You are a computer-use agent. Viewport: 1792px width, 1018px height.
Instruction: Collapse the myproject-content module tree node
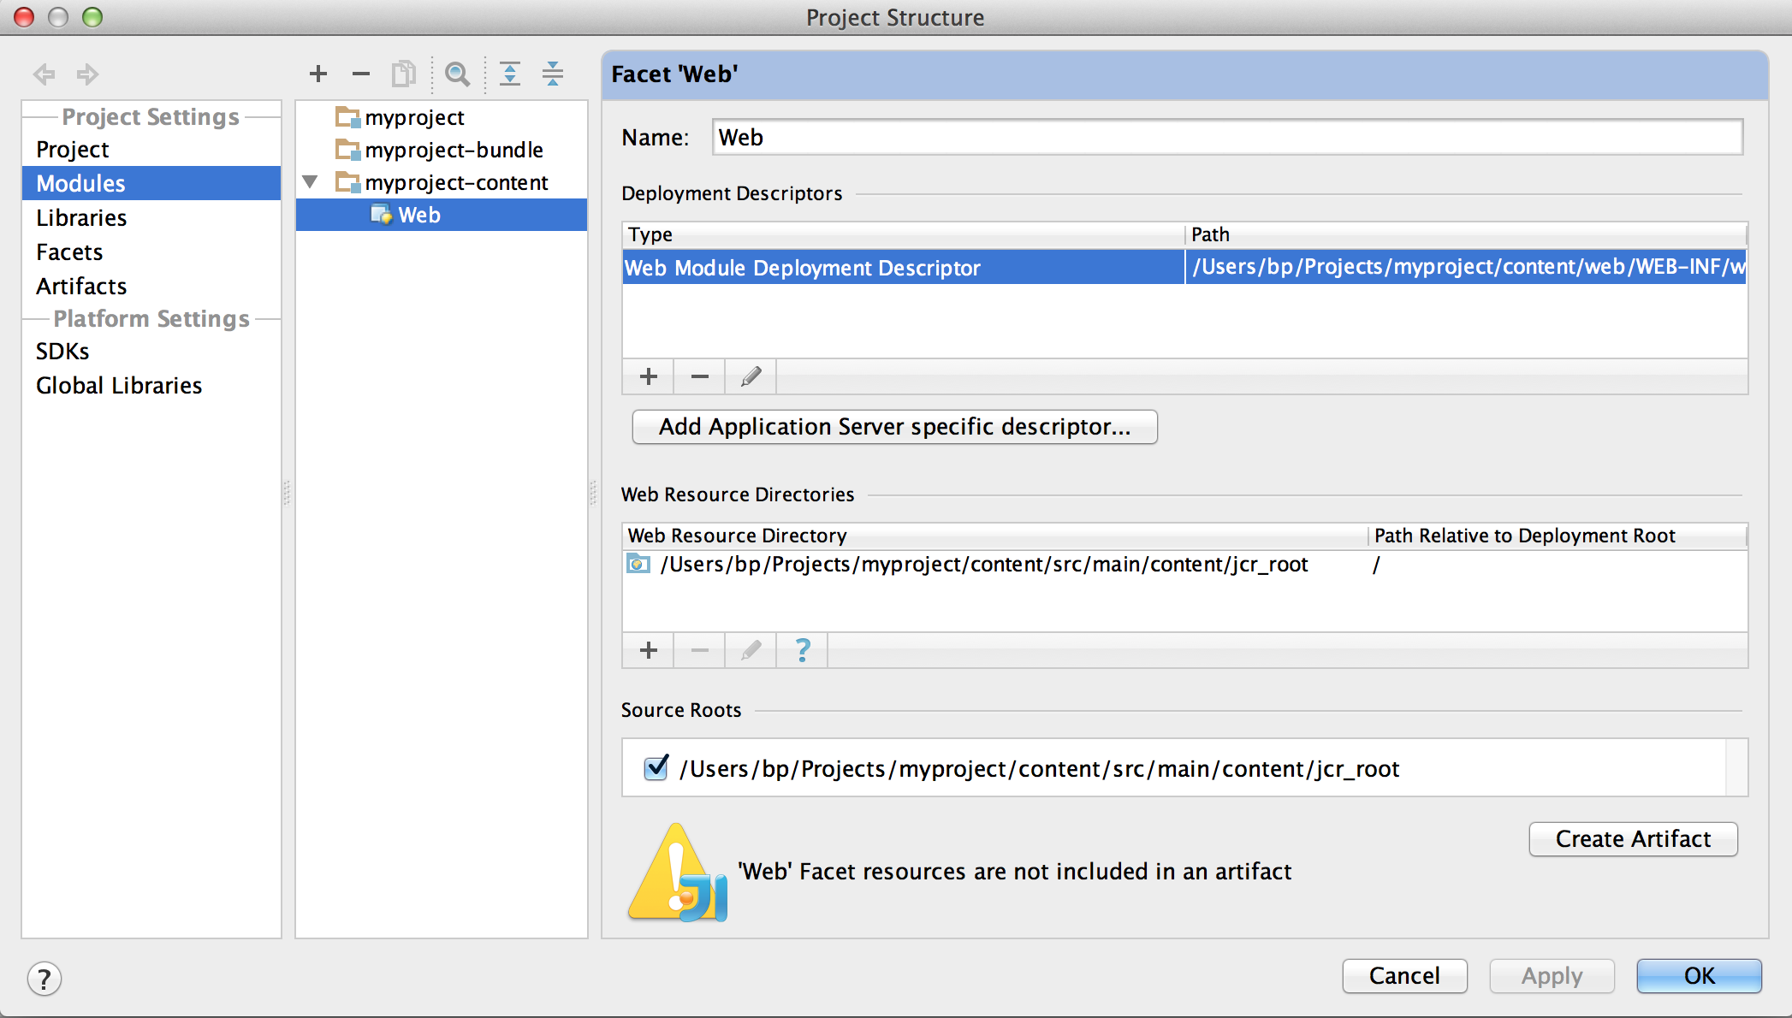point(311,182)
